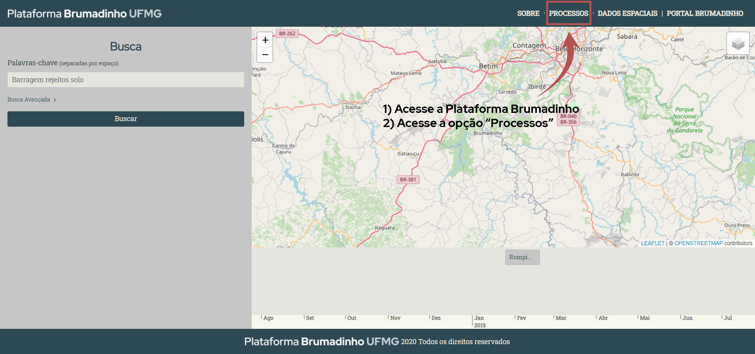Click the BR-262 road marker
The height and width of the screenshot is (354, 755).
(x=287, y=34)
